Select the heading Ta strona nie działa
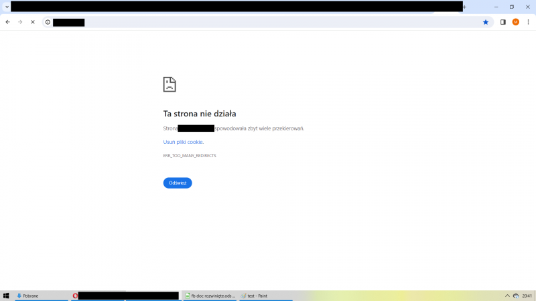Viewport: 536px width, 301px height. (200, 114)
